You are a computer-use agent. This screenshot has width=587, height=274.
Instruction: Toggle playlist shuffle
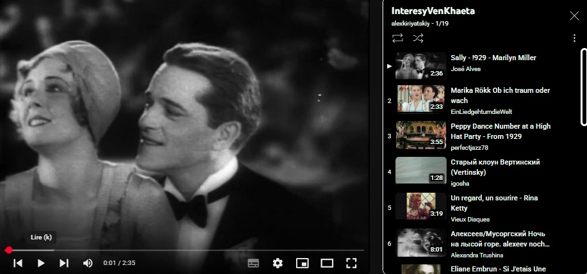pos(418,38)
